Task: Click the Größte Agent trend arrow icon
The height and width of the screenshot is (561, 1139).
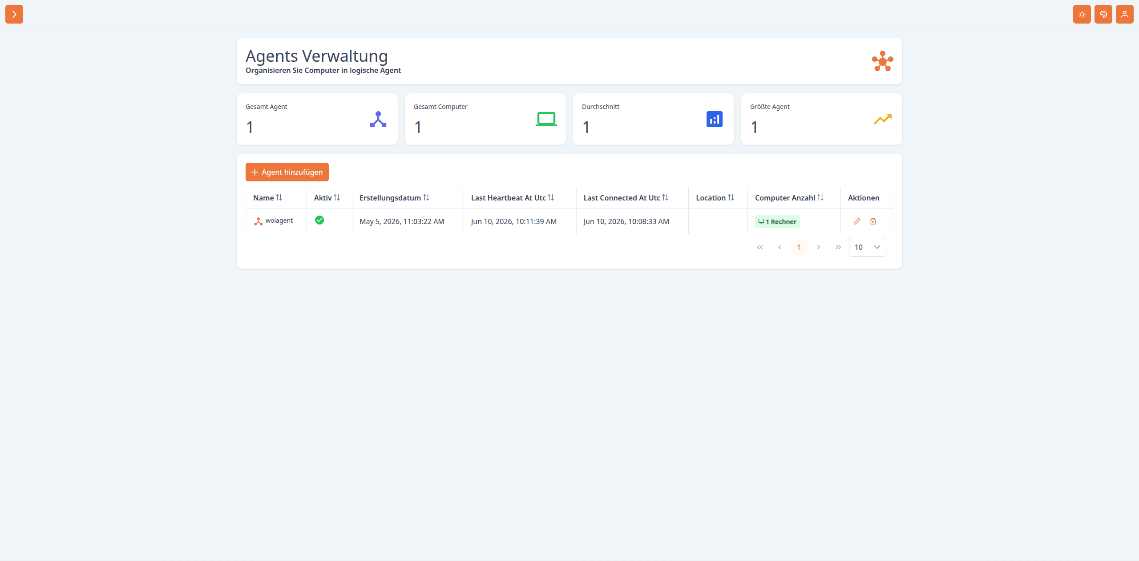Action: [x=882, y=119]
